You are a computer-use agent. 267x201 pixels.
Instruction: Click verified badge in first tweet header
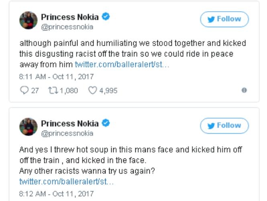coord(106,17)
